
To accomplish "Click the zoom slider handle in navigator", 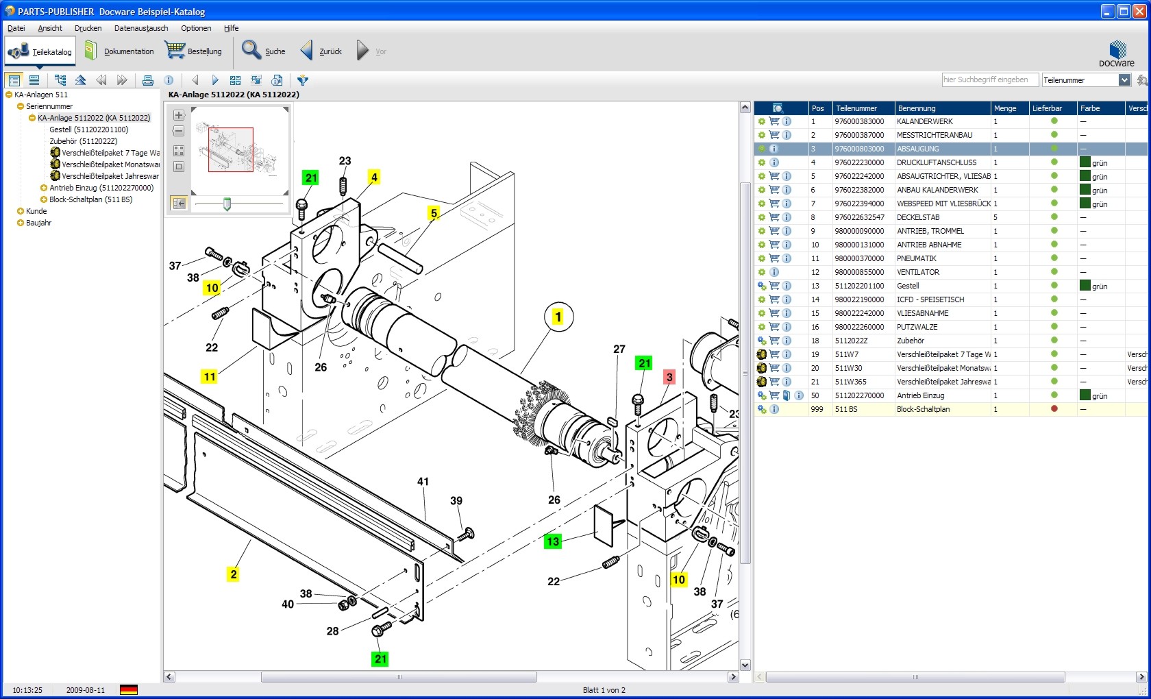I will (x=227, y=204).
